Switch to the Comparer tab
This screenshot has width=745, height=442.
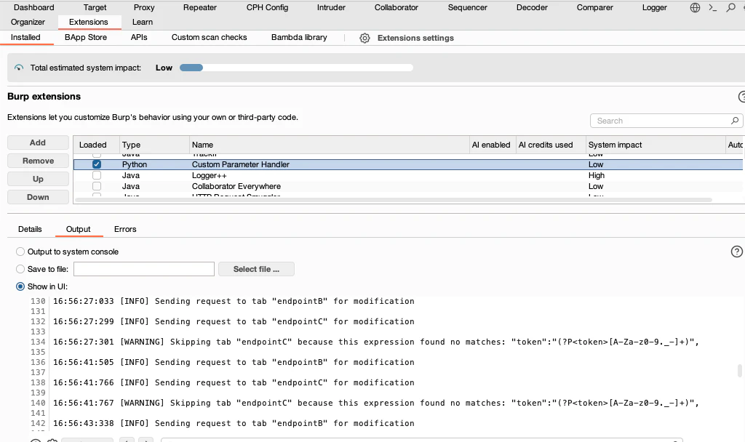click(x=595, y=7)
